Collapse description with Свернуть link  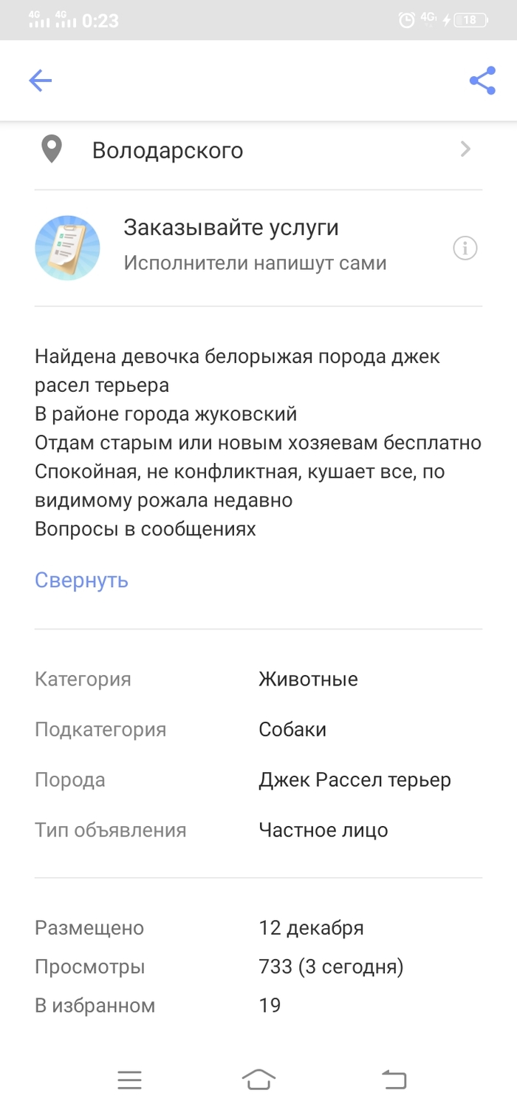tap(81, 581)
